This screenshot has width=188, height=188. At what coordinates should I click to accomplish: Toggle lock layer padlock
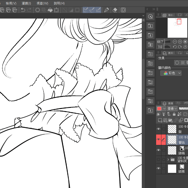coord(174,114)
